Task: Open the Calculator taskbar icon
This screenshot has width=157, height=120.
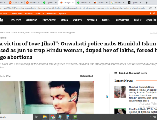Action: [68, 117]
